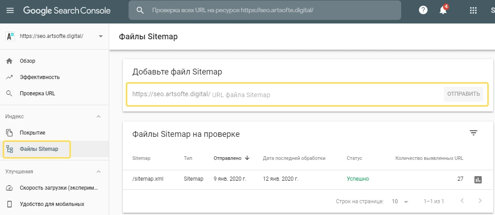Click the Файлы Sitemap page heading
This screenshot has height=215, width=495.
(x=148, y=37)
